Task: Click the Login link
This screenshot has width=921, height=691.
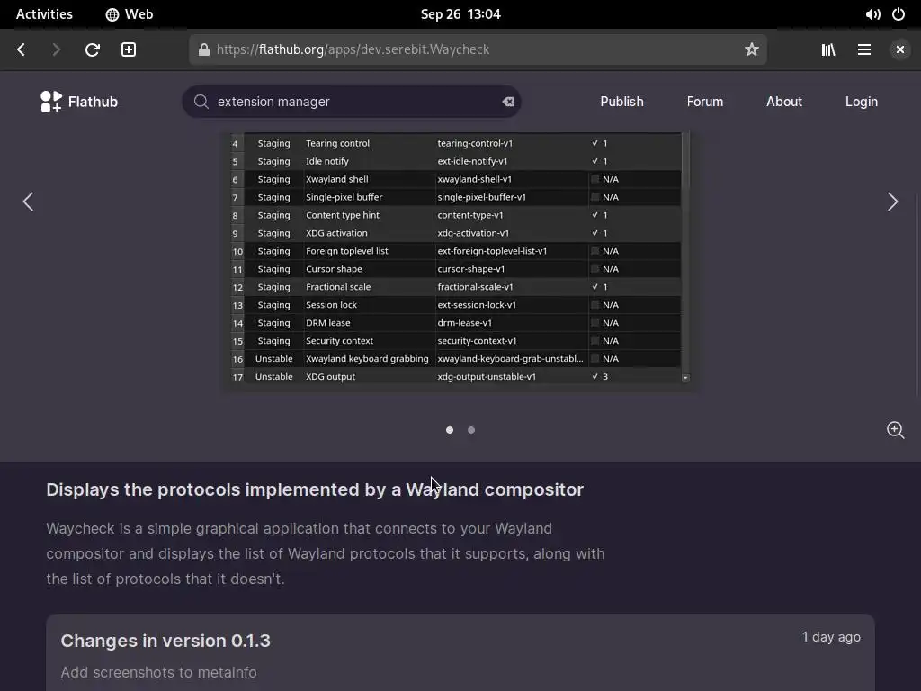Action: [861, 102]
